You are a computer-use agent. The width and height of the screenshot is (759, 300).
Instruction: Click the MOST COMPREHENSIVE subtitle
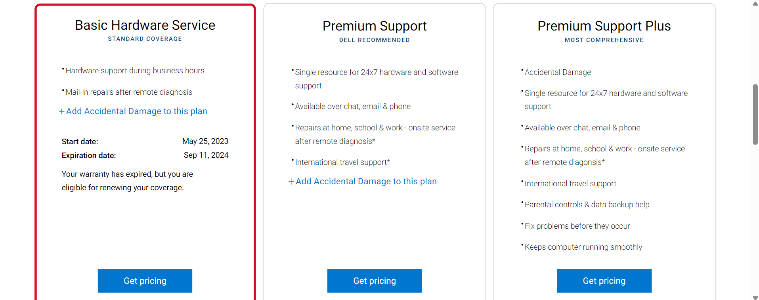point(604,40)
